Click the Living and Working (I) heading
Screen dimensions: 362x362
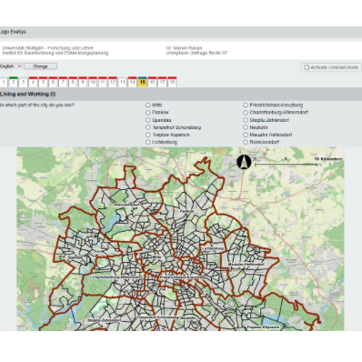click(27, 94)
